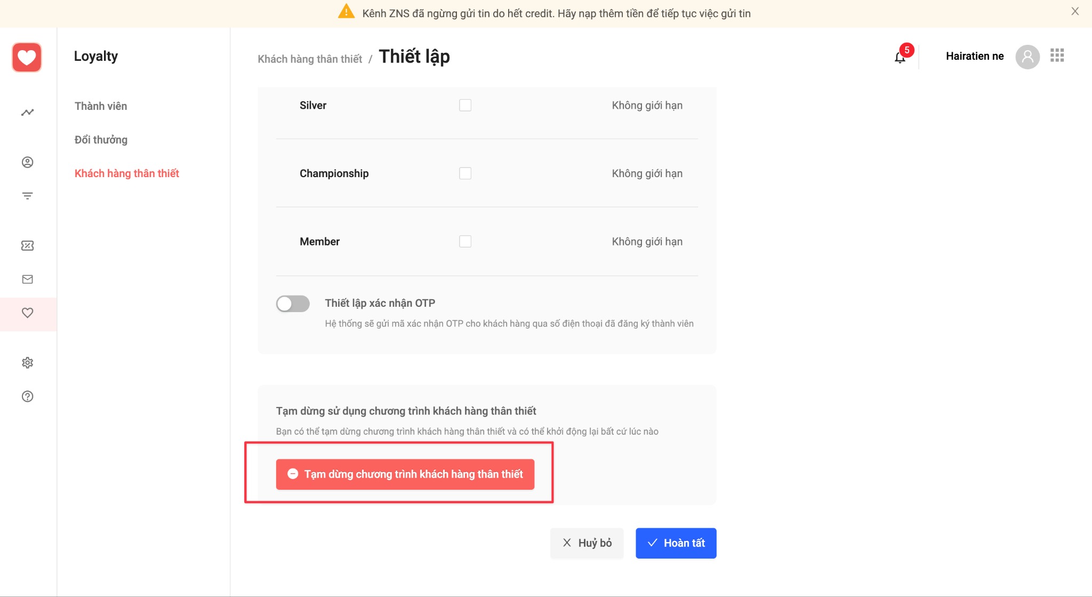Dismiss the ZNS credit warning banner

[1075, 11]
